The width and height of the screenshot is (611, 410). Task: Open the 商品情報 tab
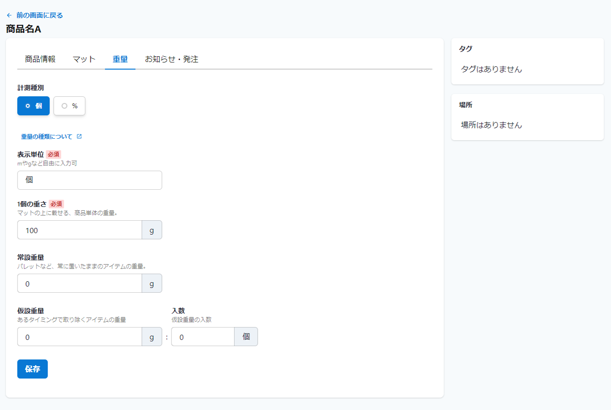click(x=41, y=59)
